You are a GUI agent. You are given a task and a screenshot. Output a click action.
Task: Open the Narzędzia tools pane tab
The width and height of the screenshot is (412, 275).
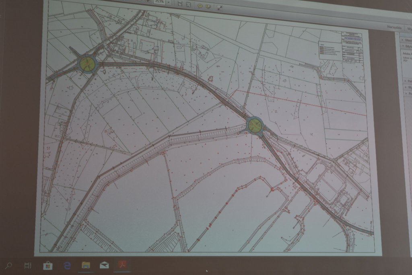point(394,27)
